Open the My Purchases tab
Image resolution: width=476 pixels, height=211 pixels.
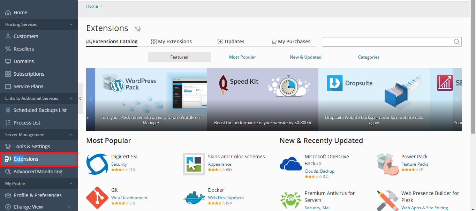coord(290,42)
